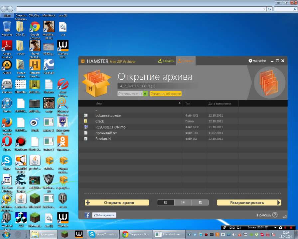Screen dimensions: 298x239
Task: Select the The Sims 3 Deluxe icon
Action: (x=7, y=184)
